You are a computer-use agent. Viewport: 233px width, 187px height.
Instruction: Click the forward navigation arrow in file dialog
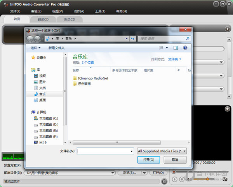tap(37, 39)
